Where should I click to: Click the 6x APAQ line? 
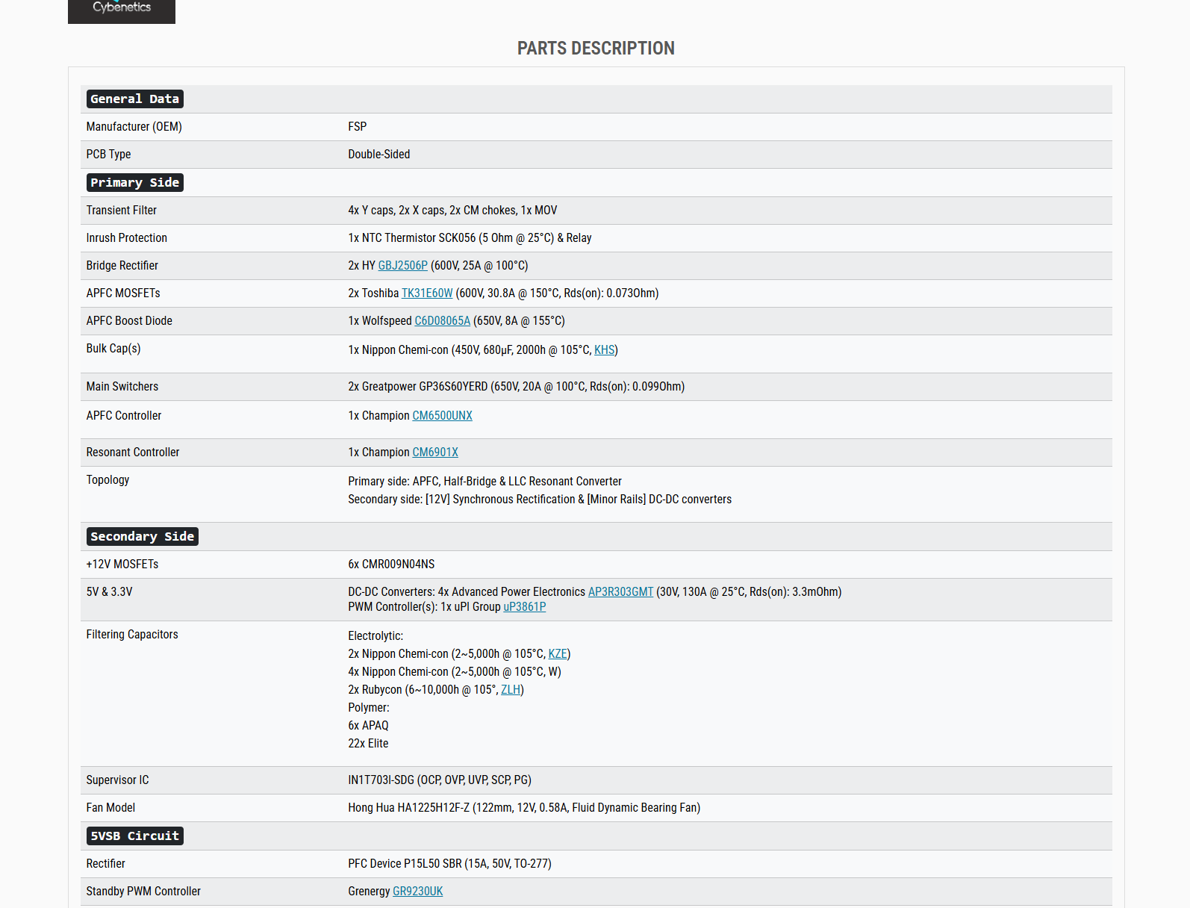click(368, 726)
